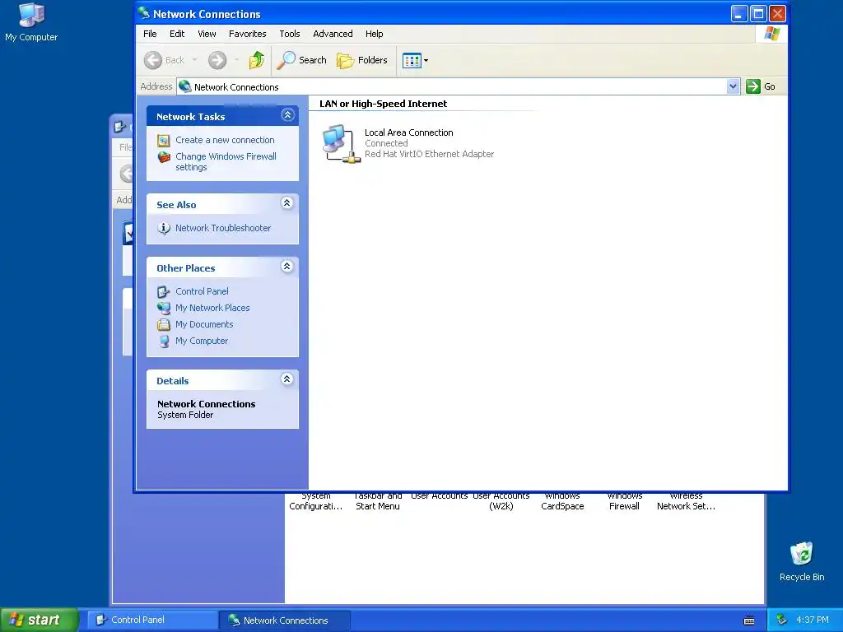Open My Computer link in Other Places
The width and height of the screenshot is (843, 632).
202,341
